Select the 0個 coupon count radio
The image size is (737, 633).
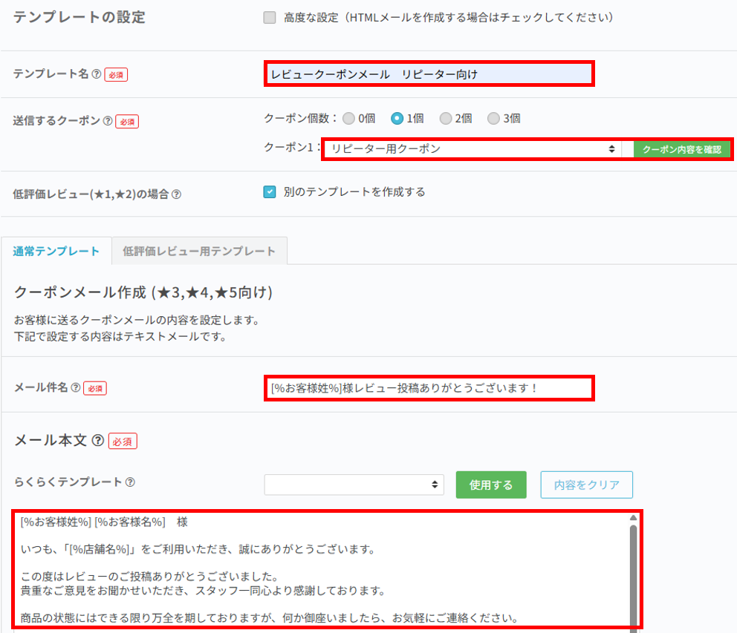pos(348,118)
